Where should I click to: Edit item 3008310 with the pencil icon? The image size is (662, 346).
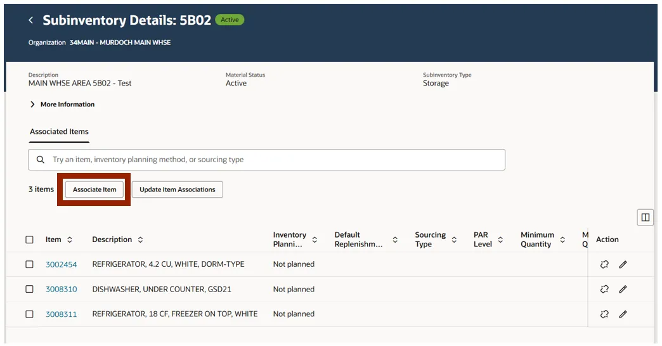(x=623, y=289)
